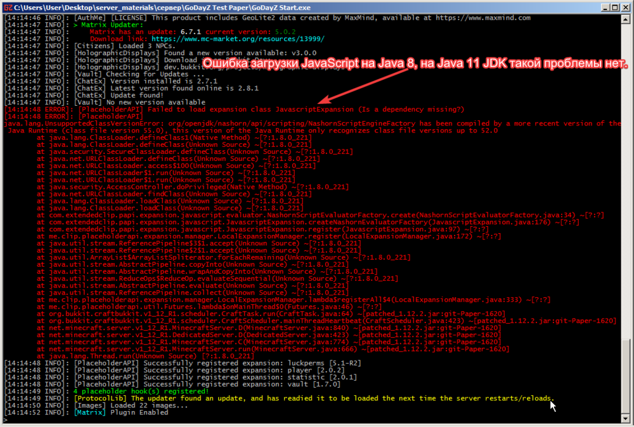This screenshot has width=634, height=427.
Task: Open the mc-market.org resources download link
Action: [238, 39]
